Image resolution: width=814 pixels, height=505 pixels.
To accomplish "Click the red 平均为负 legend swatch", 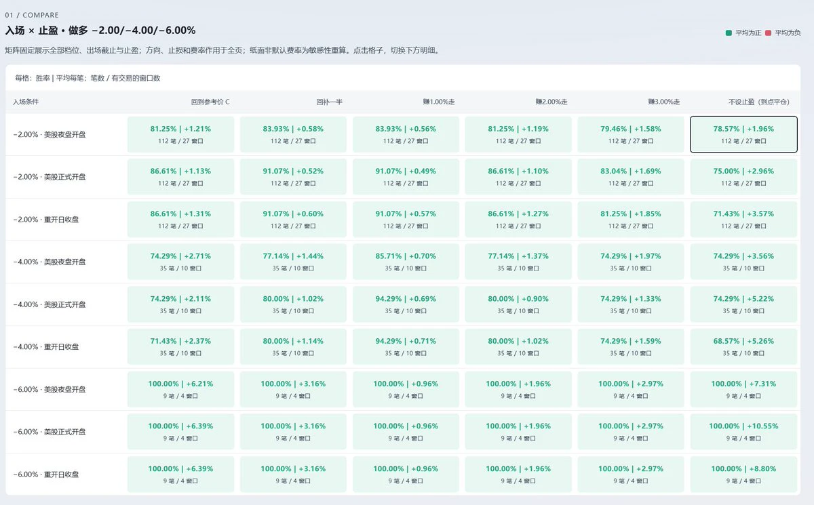I will 769,33.
